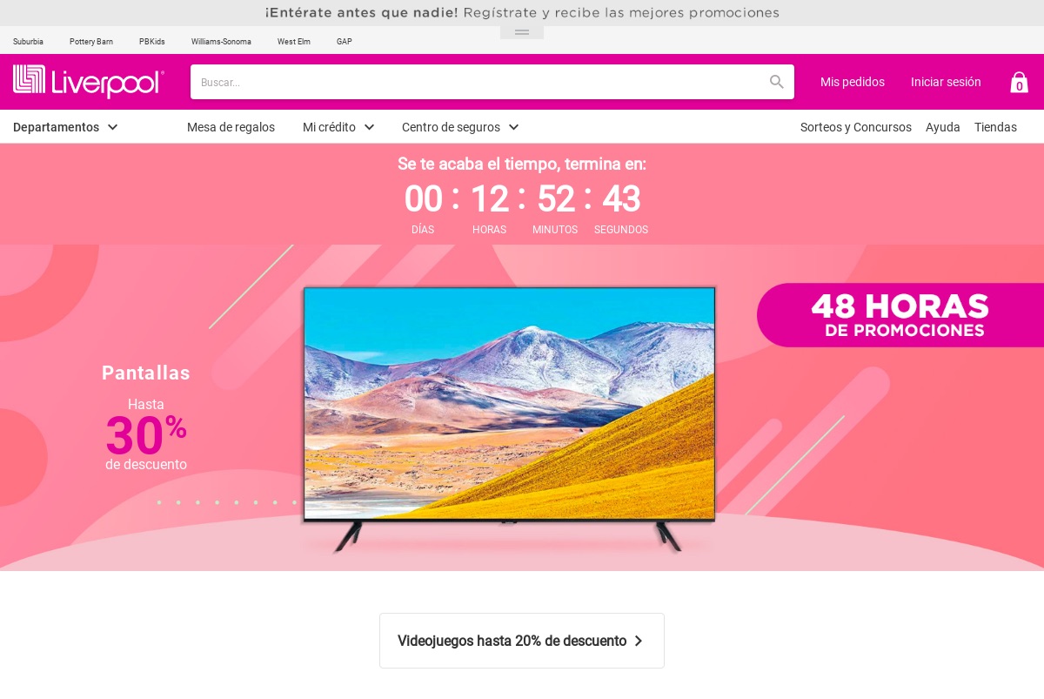Click the arrow next to Videojuegos offer

639,641
